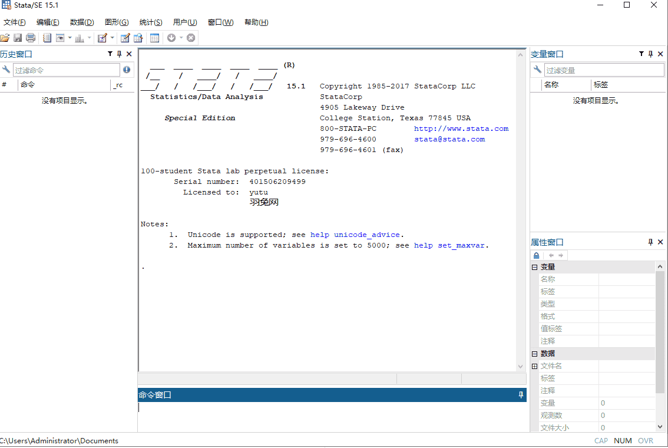The height and width of the screenshot is (448, 668).
Task: Open the Variables Manager icon
Action: click(x=154, y=38)
